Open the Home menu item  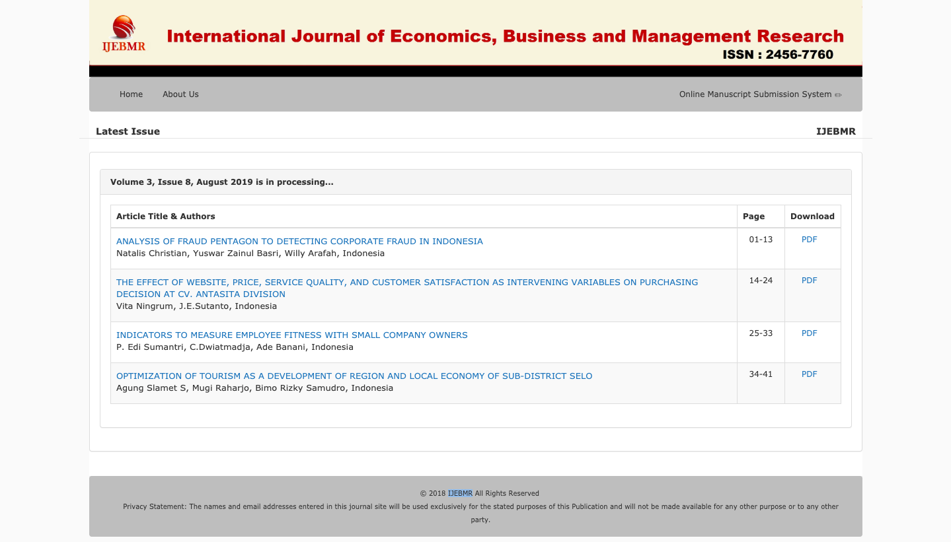[x=131, y=94]
